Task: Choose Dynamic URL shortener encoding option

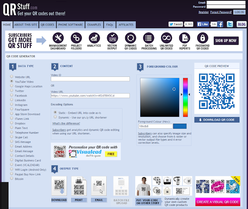Action: pyautogui.click(x=55, y=117)
